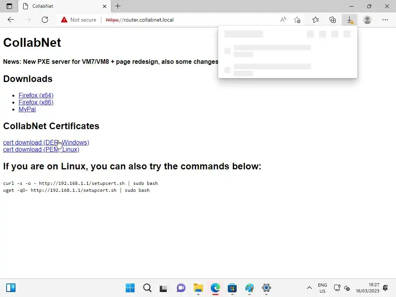Click the wget setupcert.sh command line
The image size is (396, 297).
point(76,190)
